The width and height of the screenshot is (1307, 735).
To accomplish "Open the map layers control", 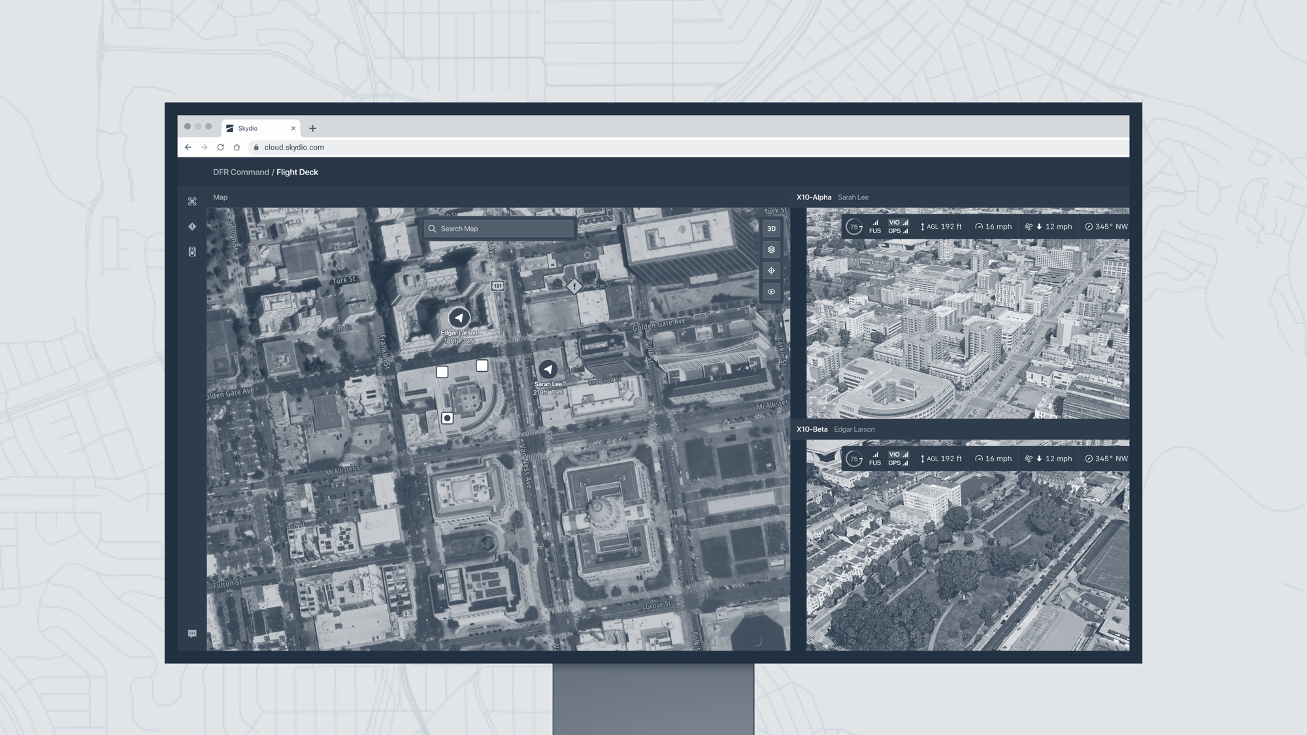I will click(771, 250).
